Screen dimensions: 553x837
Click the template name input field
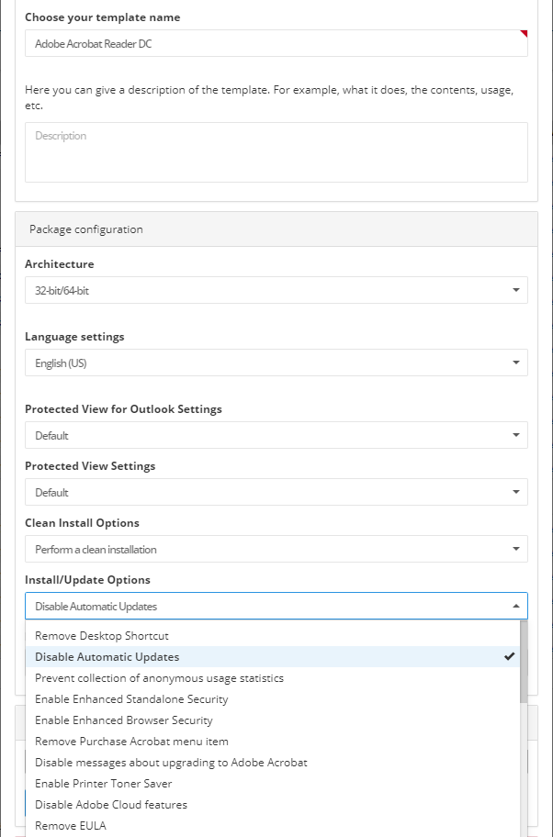(x=276, y=43)
